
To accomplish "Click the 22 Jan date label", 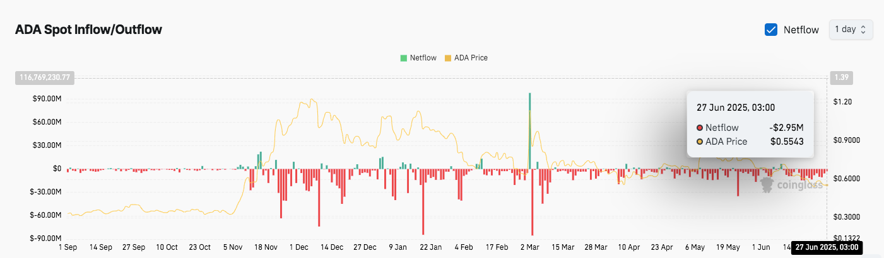I will (432, 247).
